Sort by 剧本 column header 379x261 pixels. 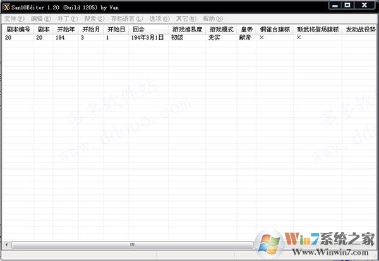point(44,30)
